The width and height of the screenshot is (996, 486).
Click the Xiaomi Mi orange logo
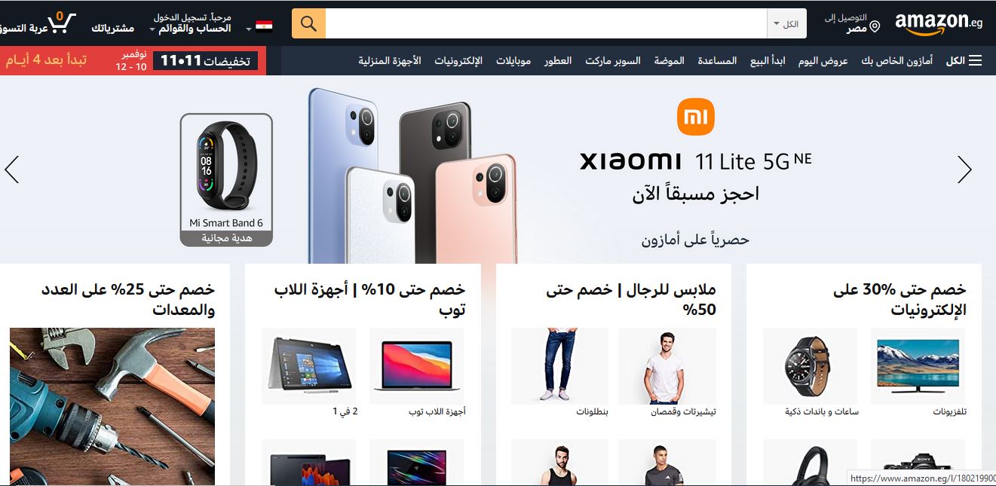pos(695,117)
